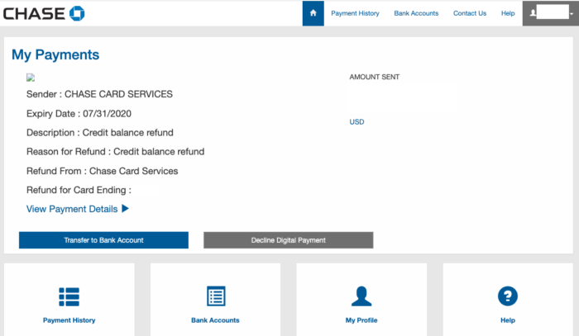Select Help in the top navigation

pos(508,13)
